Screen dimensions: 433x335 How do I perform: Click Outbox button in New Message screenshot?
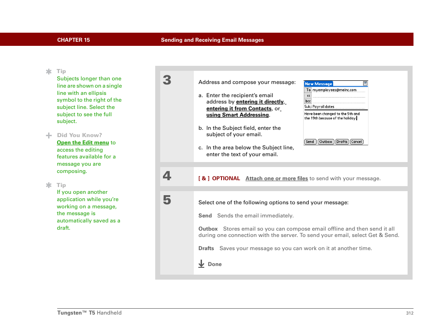point(326,142)
